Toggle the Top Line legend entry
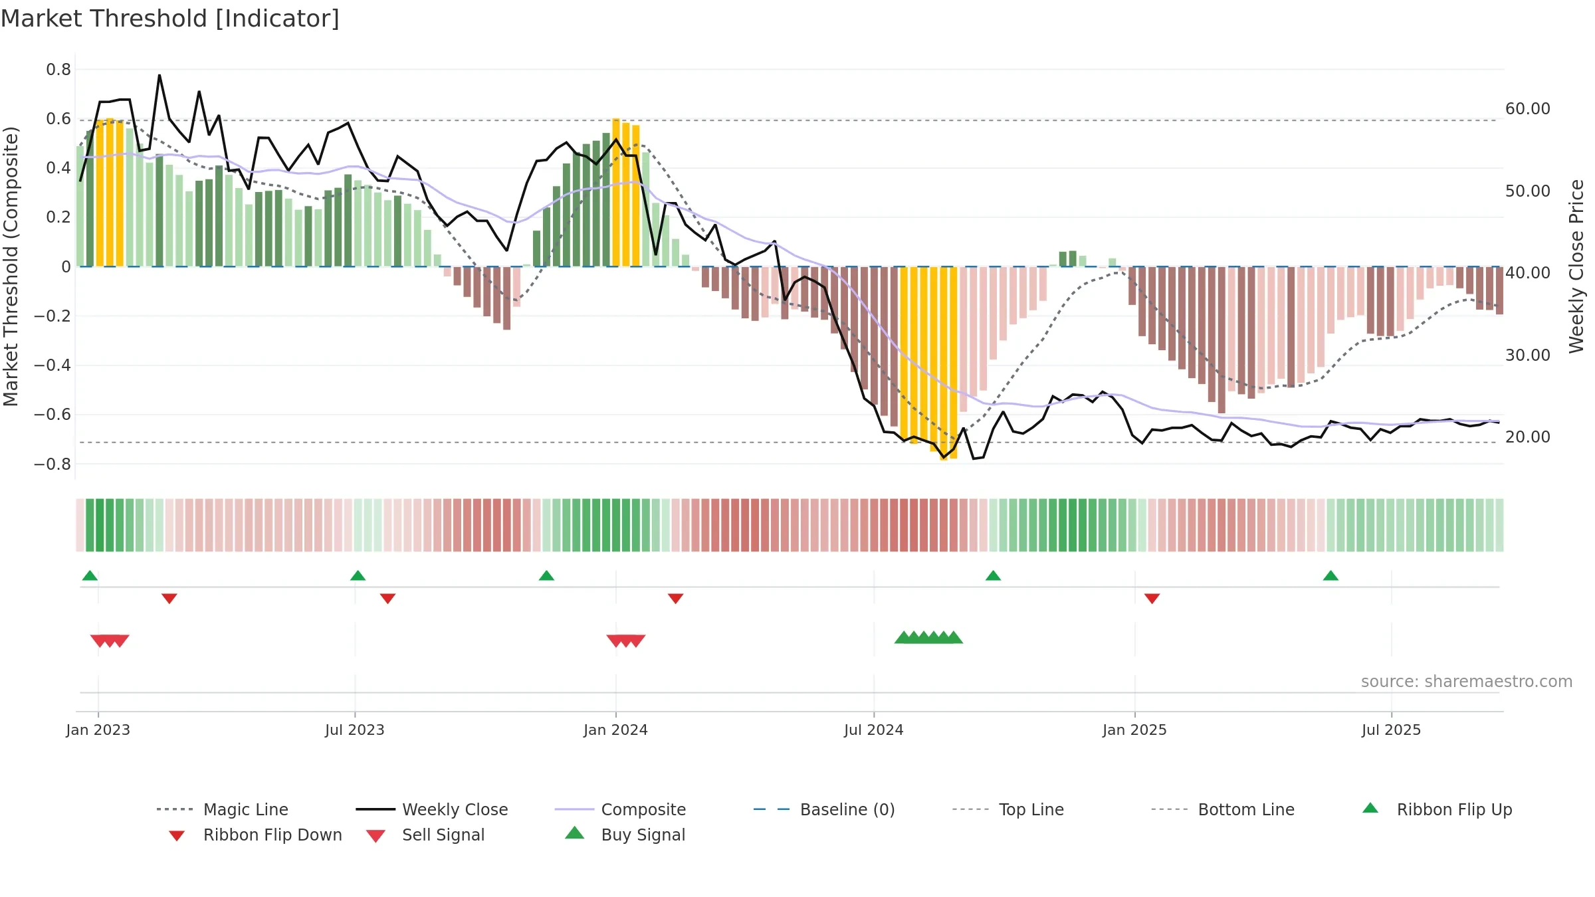The width and height of the screenshot is (1595, 897). click(1008, 809)
